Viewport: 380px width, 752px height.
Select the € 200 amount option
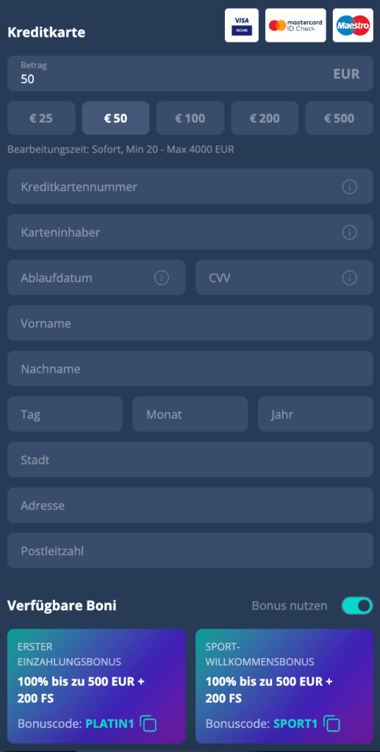(x=265, y=118)
